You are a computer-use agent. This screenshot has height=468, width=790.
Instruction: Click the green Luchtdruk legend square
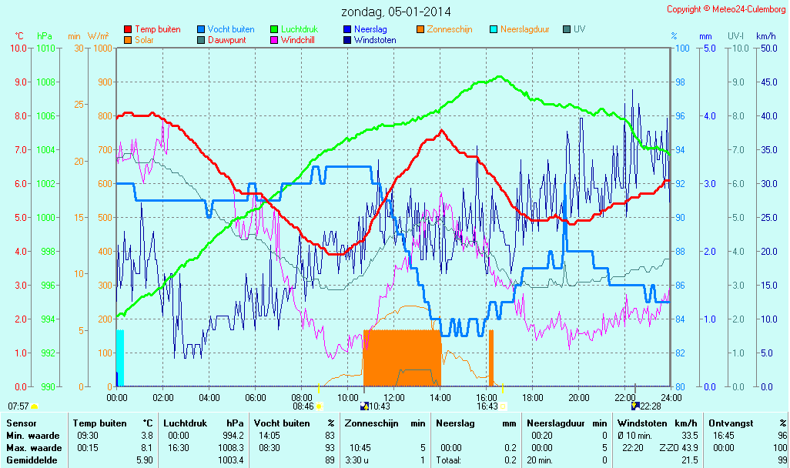[274, 30]
